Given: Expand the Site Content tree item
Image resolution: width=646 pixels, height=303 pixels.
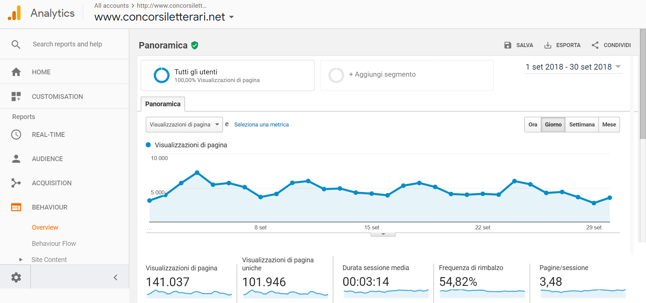Looking at the screenshot, I should [21, 260].
